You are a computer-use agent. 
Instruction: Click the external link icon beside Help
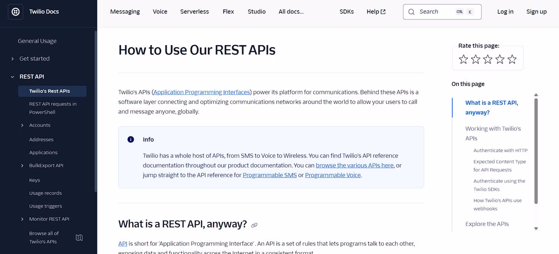383,12
